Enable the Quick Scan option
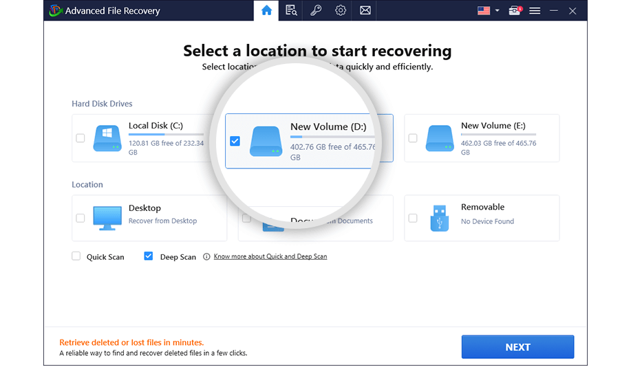The height and width of the screenshot is (367, 631). coord(76,256)
